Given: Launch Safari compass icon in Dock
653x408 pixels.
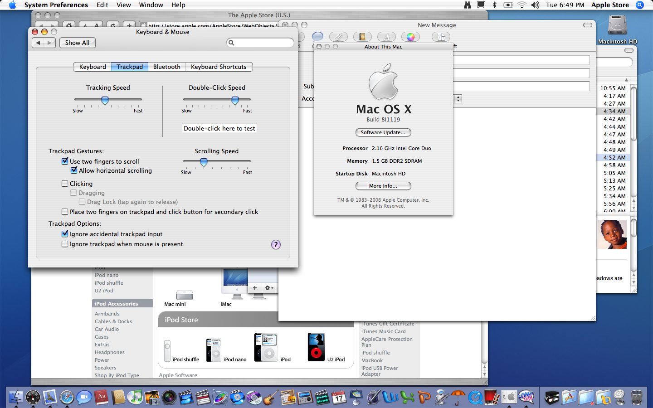Looking at the screenshot, I should click(x=67, y=397).
